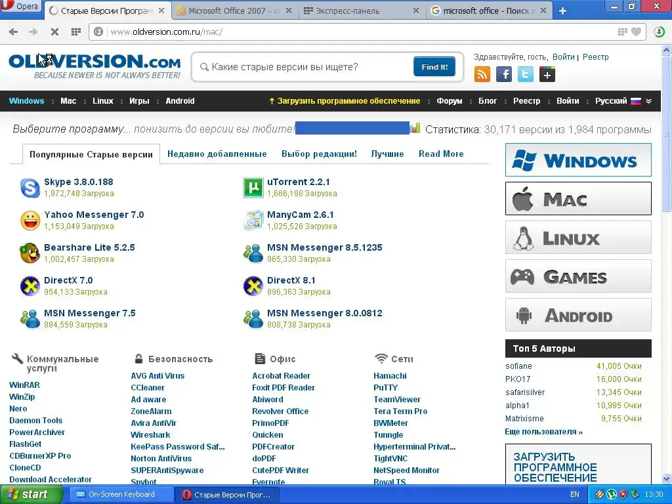Switch to the microsoft office Google search tab
672x504 pixels.
tap(489, 10)
